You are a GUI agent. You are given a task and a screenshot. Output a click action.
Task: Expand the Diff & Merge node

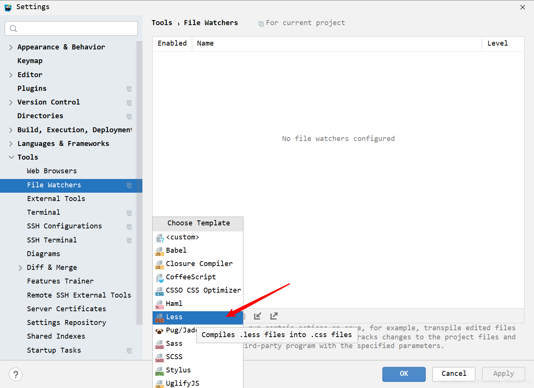tap(20, 268)
